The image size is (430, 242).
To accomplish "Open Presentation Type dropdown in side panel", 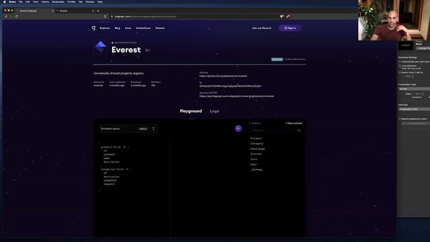I will tap(415, 89).
